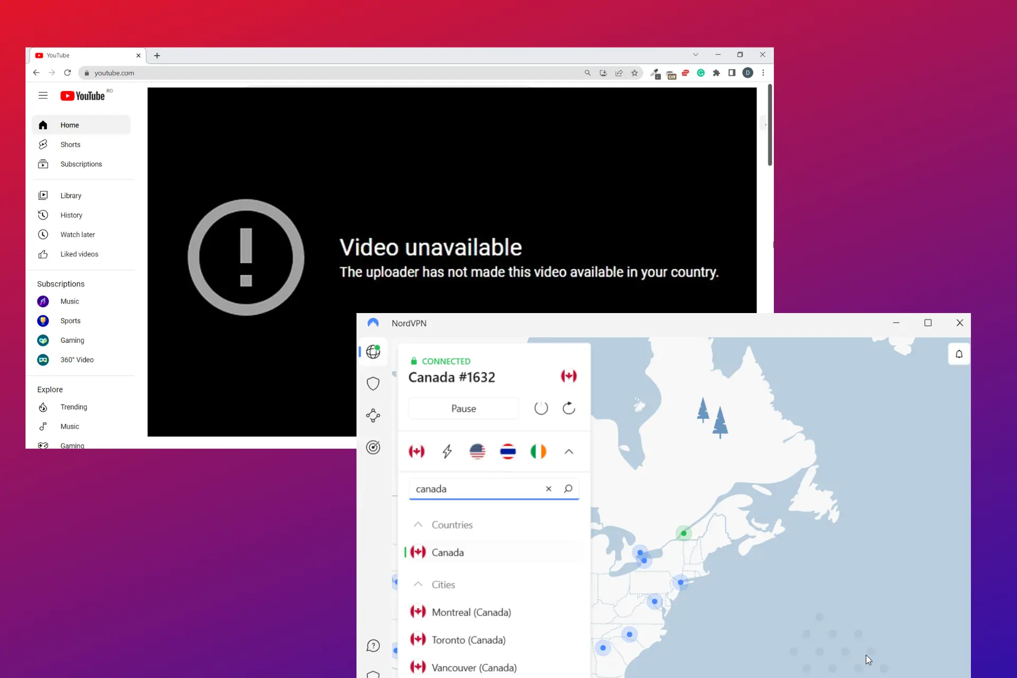
Task: Expand the server list chevron in NordVPN
Action: [568, 452]
